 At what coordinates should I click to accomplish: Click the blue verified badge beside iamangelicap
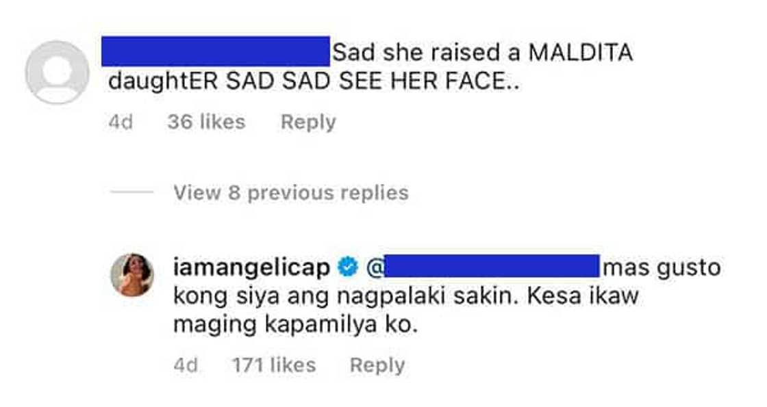tap(349, 267)
